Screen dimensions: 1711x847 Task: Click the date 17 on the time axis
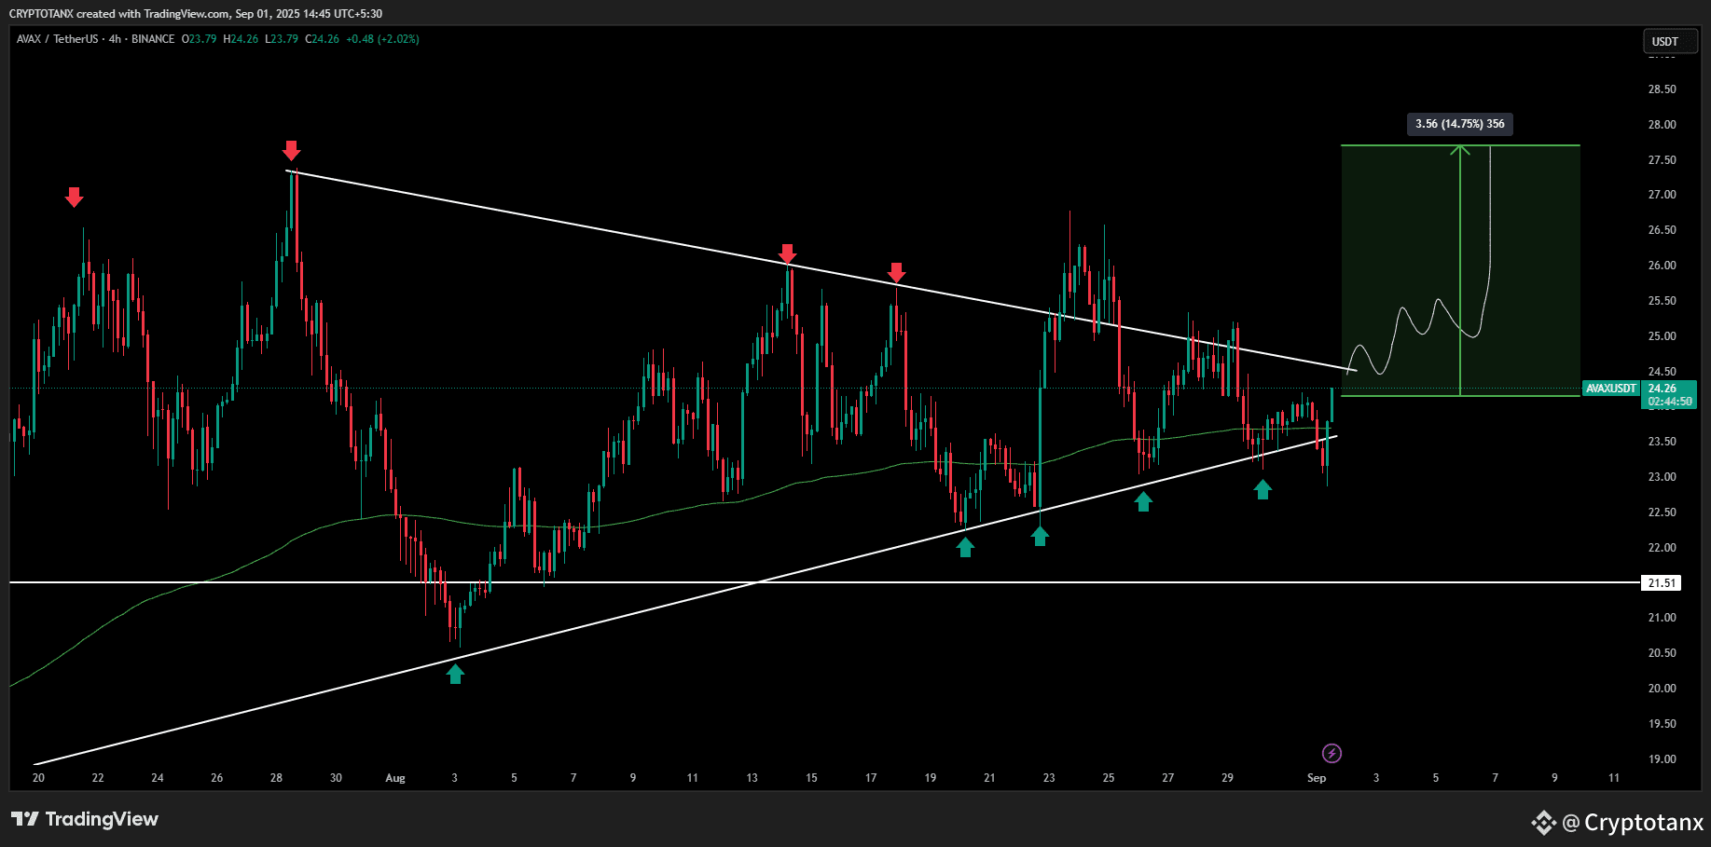click(871, 778)
